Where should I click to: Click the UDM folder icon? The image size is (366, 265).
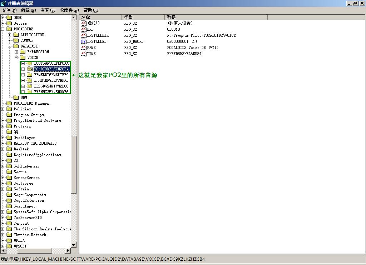click(x=16, y=97)
